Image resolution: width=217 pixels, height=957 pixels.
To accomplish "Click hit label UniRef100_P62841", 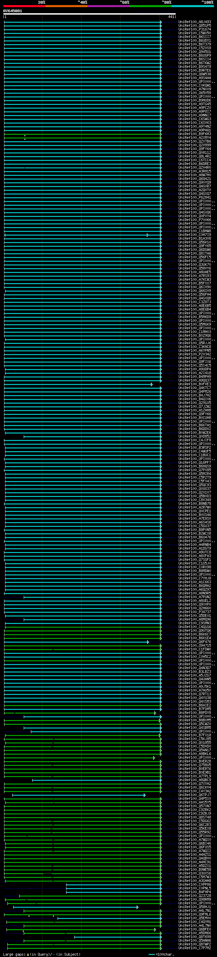I will point(195,197).
